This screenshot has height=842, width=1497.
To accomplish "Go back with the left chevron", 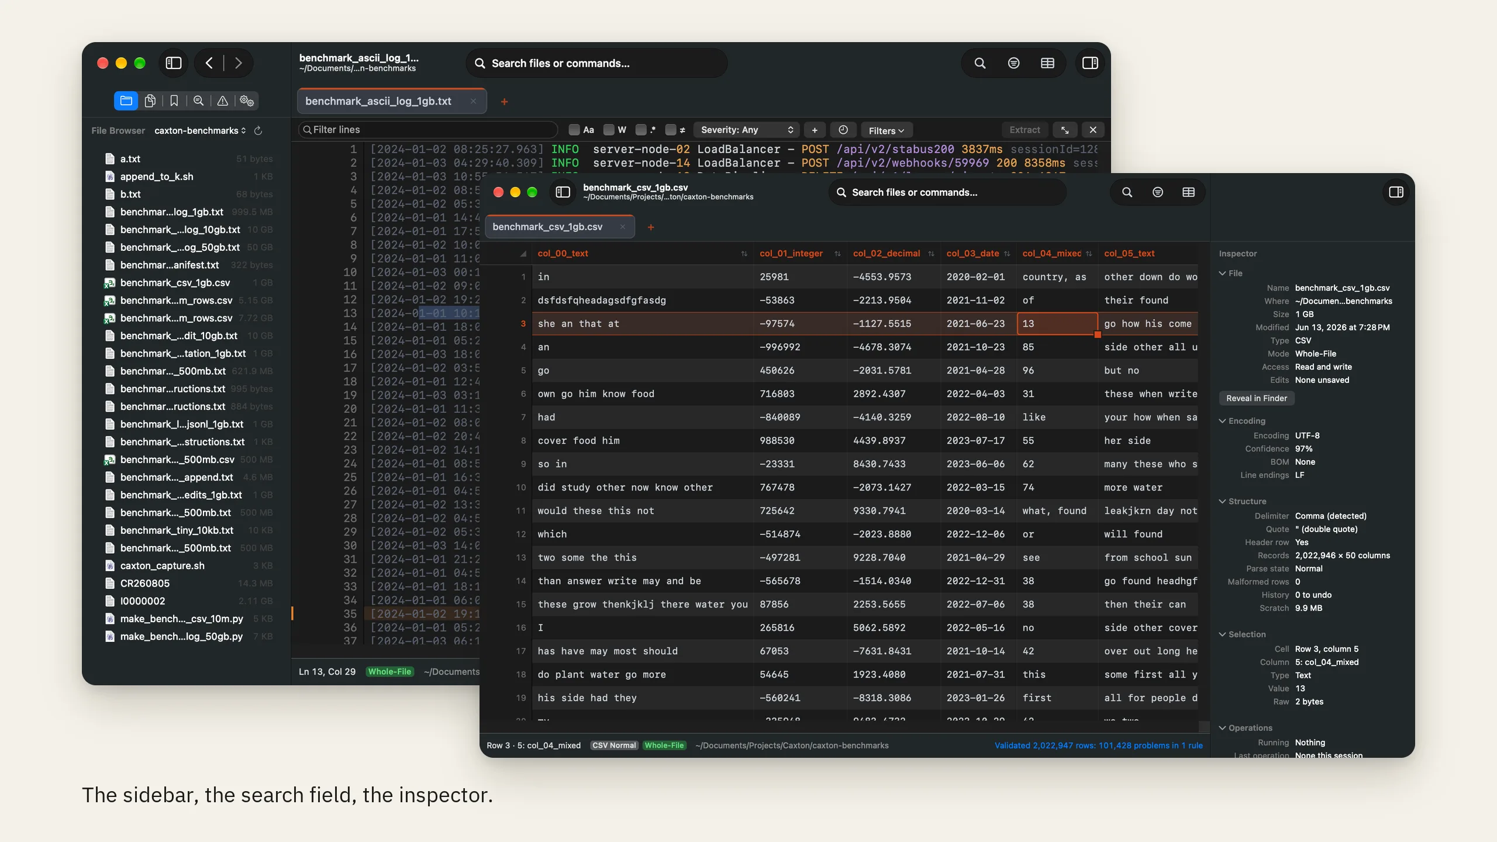I will 209,63.
